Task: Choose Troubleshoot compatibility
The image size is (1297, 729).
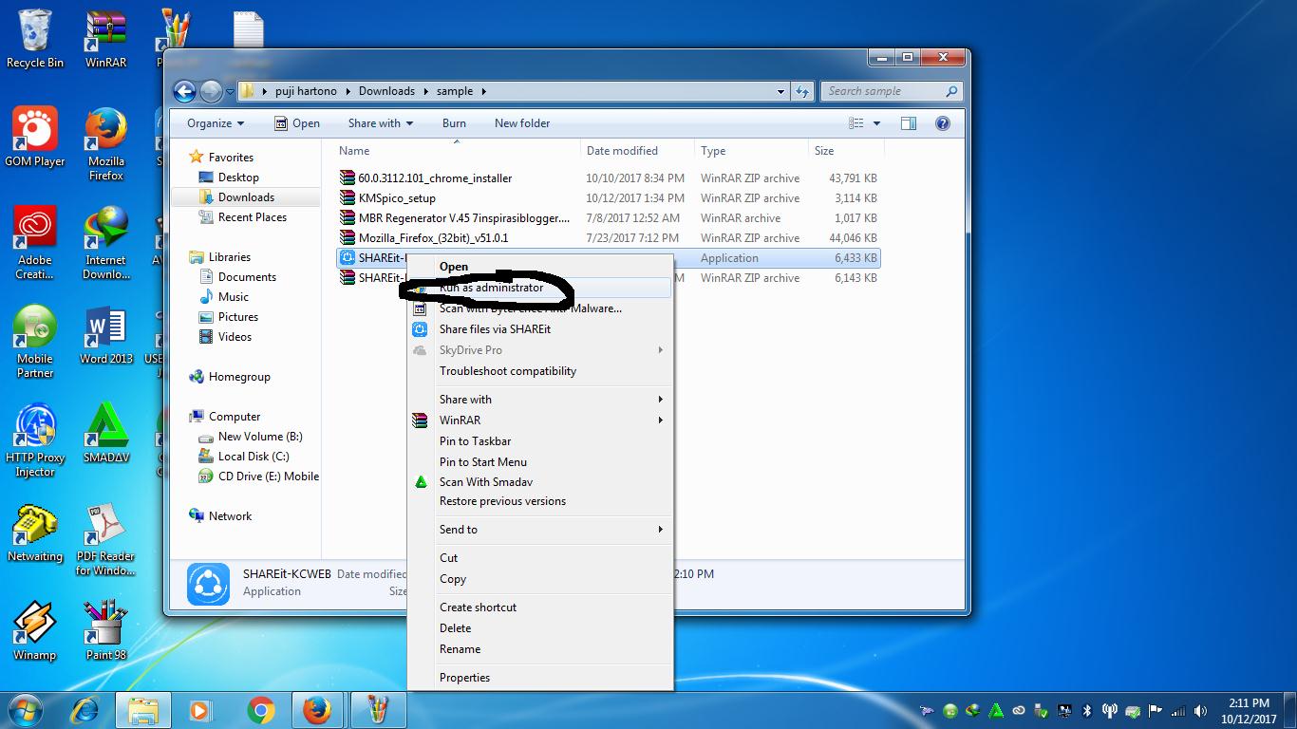Action: click(x=539, y=371)
